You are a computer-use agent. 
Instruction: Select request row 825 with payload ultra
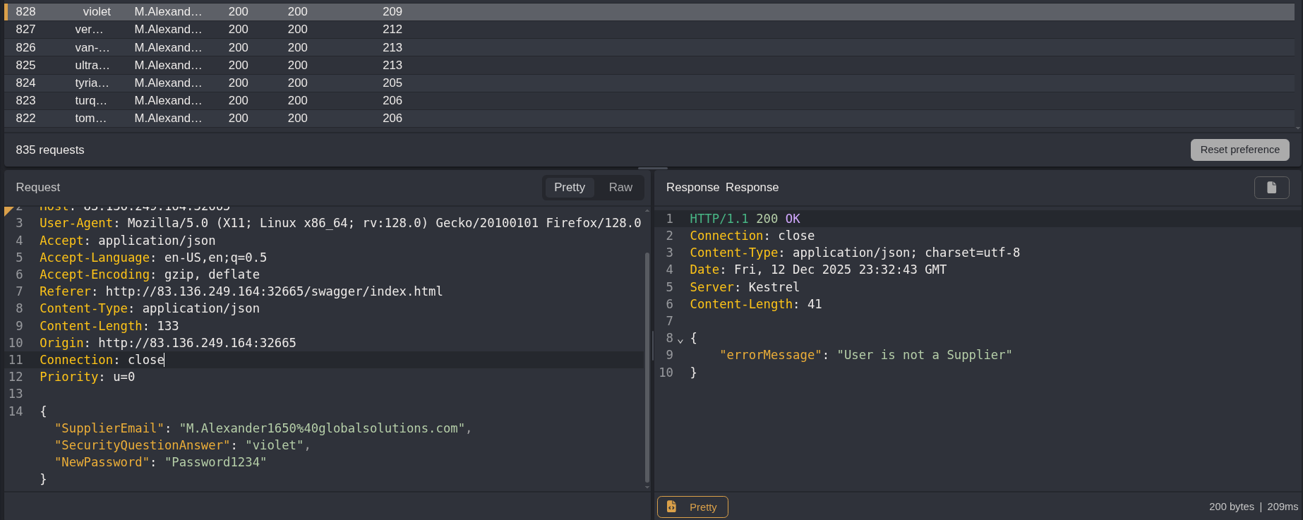click(212, 65)
